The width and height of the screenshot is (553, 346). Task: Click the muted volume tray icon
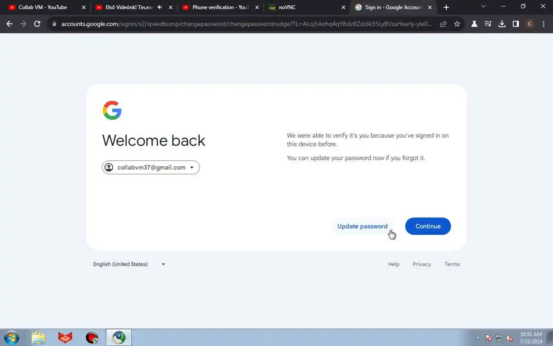pyautogui.click(x=509, y=338)
